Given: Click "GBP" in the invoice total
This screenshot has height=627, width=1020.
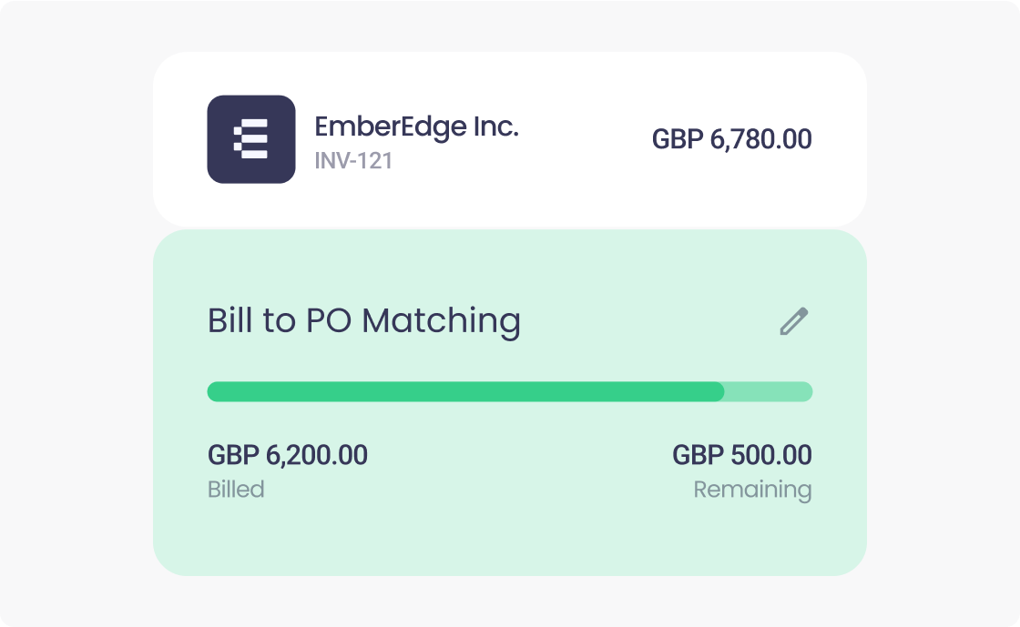Looking at the screenshot, I should coord(678,139).
